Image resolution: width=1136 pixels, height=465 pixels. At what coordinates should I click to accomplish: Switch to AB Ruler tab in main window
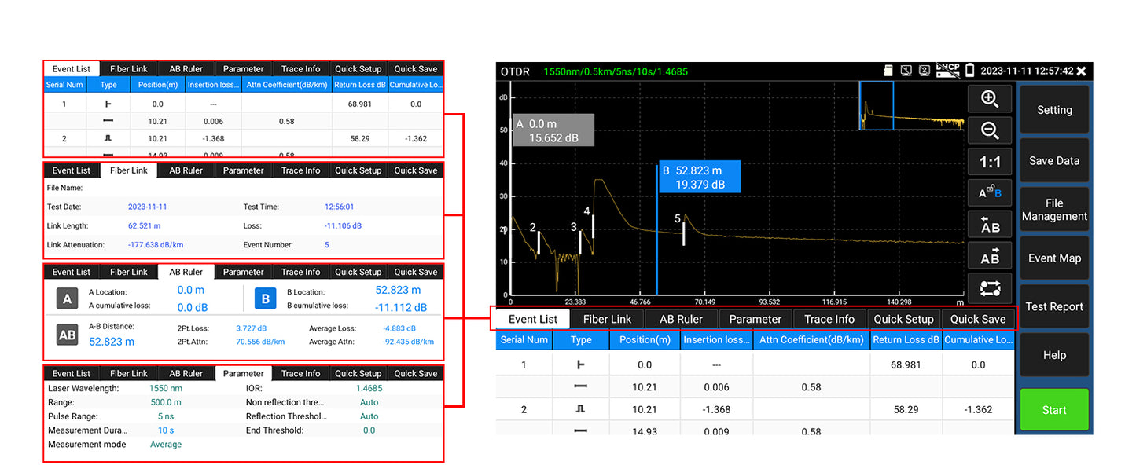tap(681, 319)
